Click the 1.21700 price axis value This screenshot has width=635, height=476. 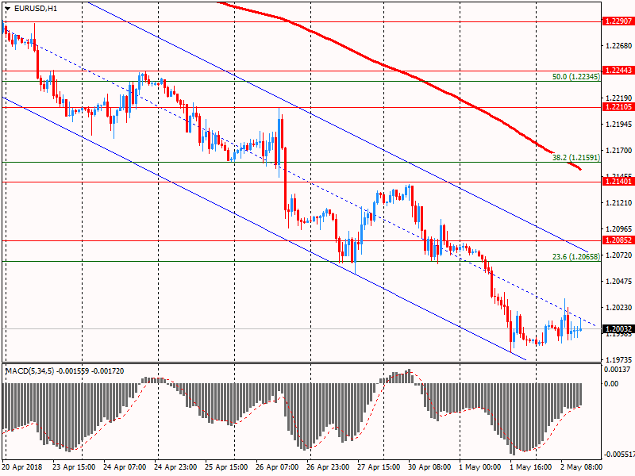click(619, 151)
